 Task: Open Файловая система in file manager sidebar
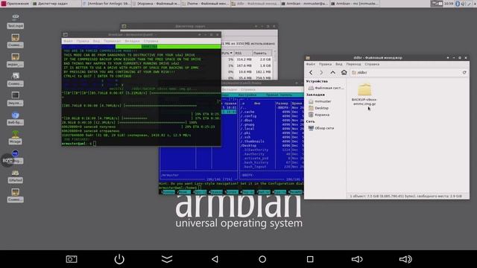tap(326, 88)
